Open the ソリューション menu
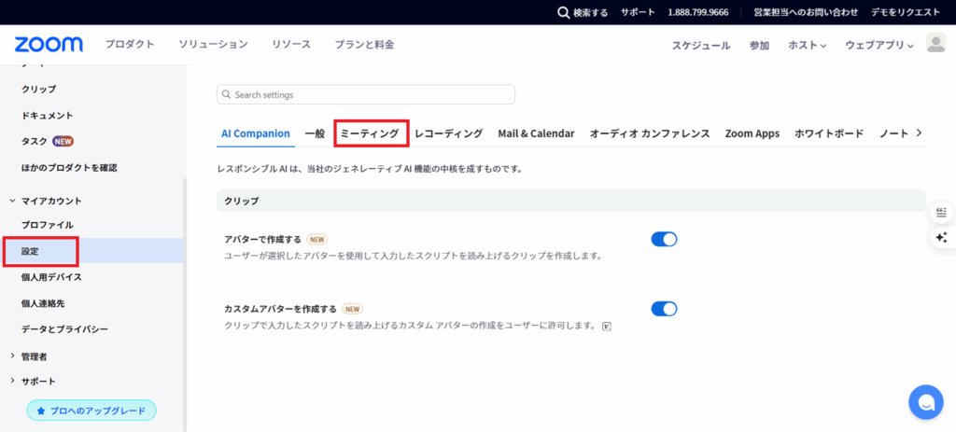 coord(214,45)
